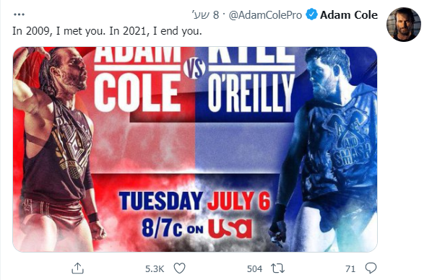Click the VS badge in the match poster
The width and height of the screenshot is (432, 280).
click(x=194, y=68)
